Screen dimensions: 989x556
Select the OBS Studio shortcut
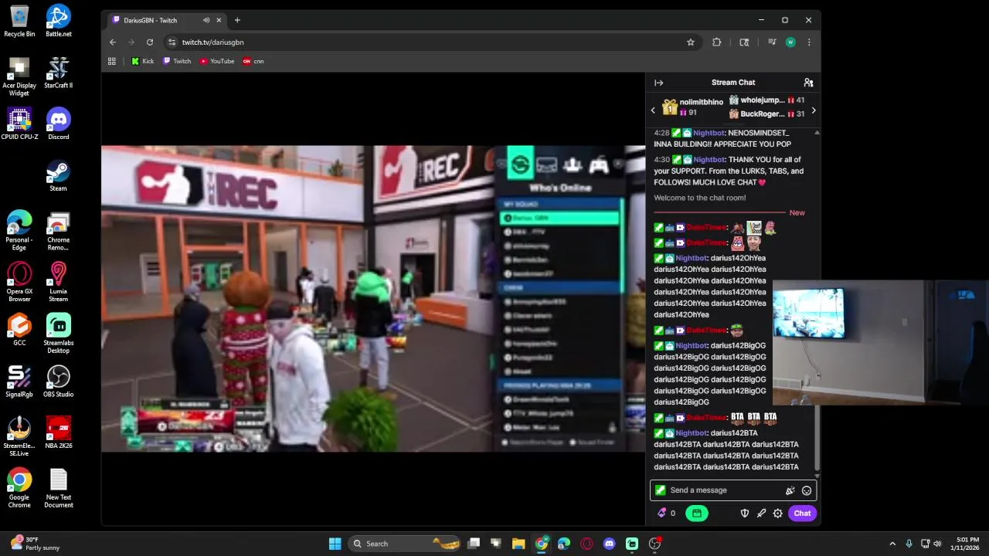pos(59,381)
